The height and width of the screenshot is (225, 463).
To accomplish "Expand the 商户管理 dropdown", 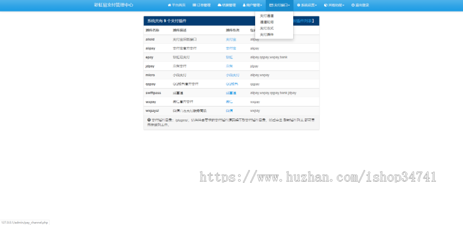I will (x=252, y=5).
